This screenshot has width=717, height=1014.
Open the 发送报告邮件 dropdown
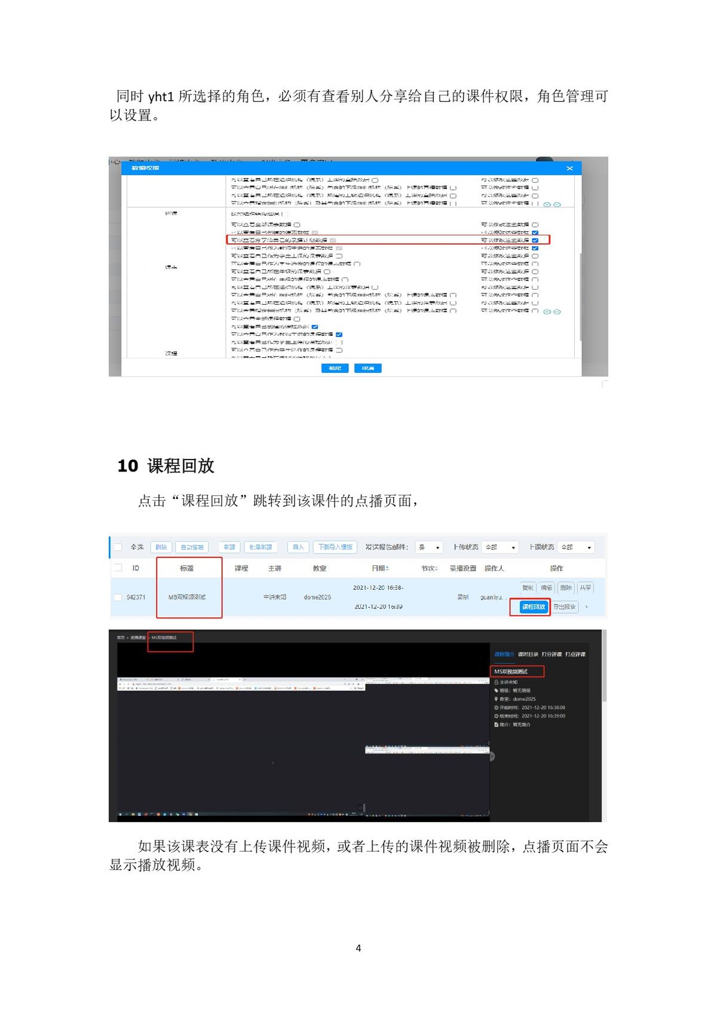[429, 547]
